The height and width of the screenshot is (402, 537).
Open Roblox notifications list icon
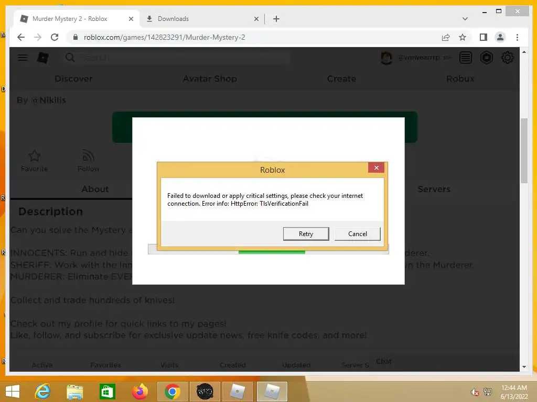coord(466,58)
